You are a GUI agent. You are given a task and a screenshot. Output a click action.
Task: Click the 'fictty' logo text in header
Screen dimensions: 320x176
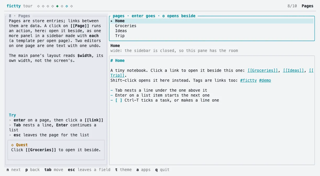point(14,6)
